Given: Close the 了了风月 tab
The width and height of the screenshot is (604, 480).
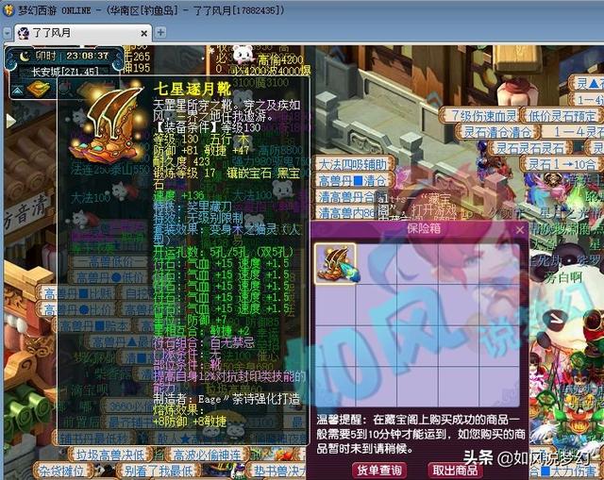Looking at the screenshot, I should click(x=143, y=34).
